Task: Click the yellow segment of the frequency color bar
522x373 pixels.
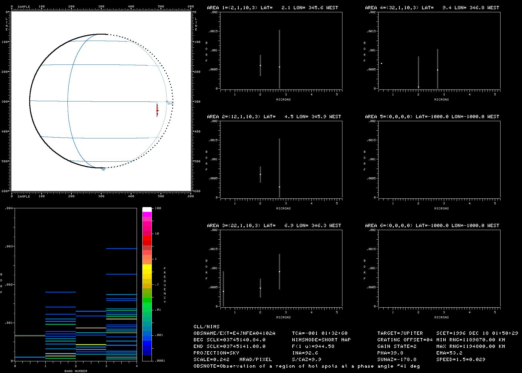Action: [147, 269]
